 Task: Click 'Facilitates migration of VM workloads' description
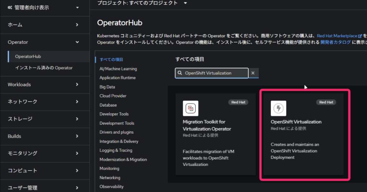tap(209, 158)
